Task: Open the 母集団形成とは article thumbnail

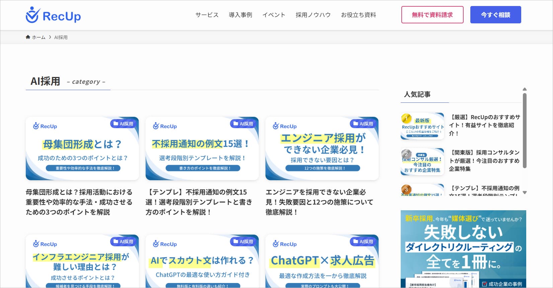Action: pos(82,149)
